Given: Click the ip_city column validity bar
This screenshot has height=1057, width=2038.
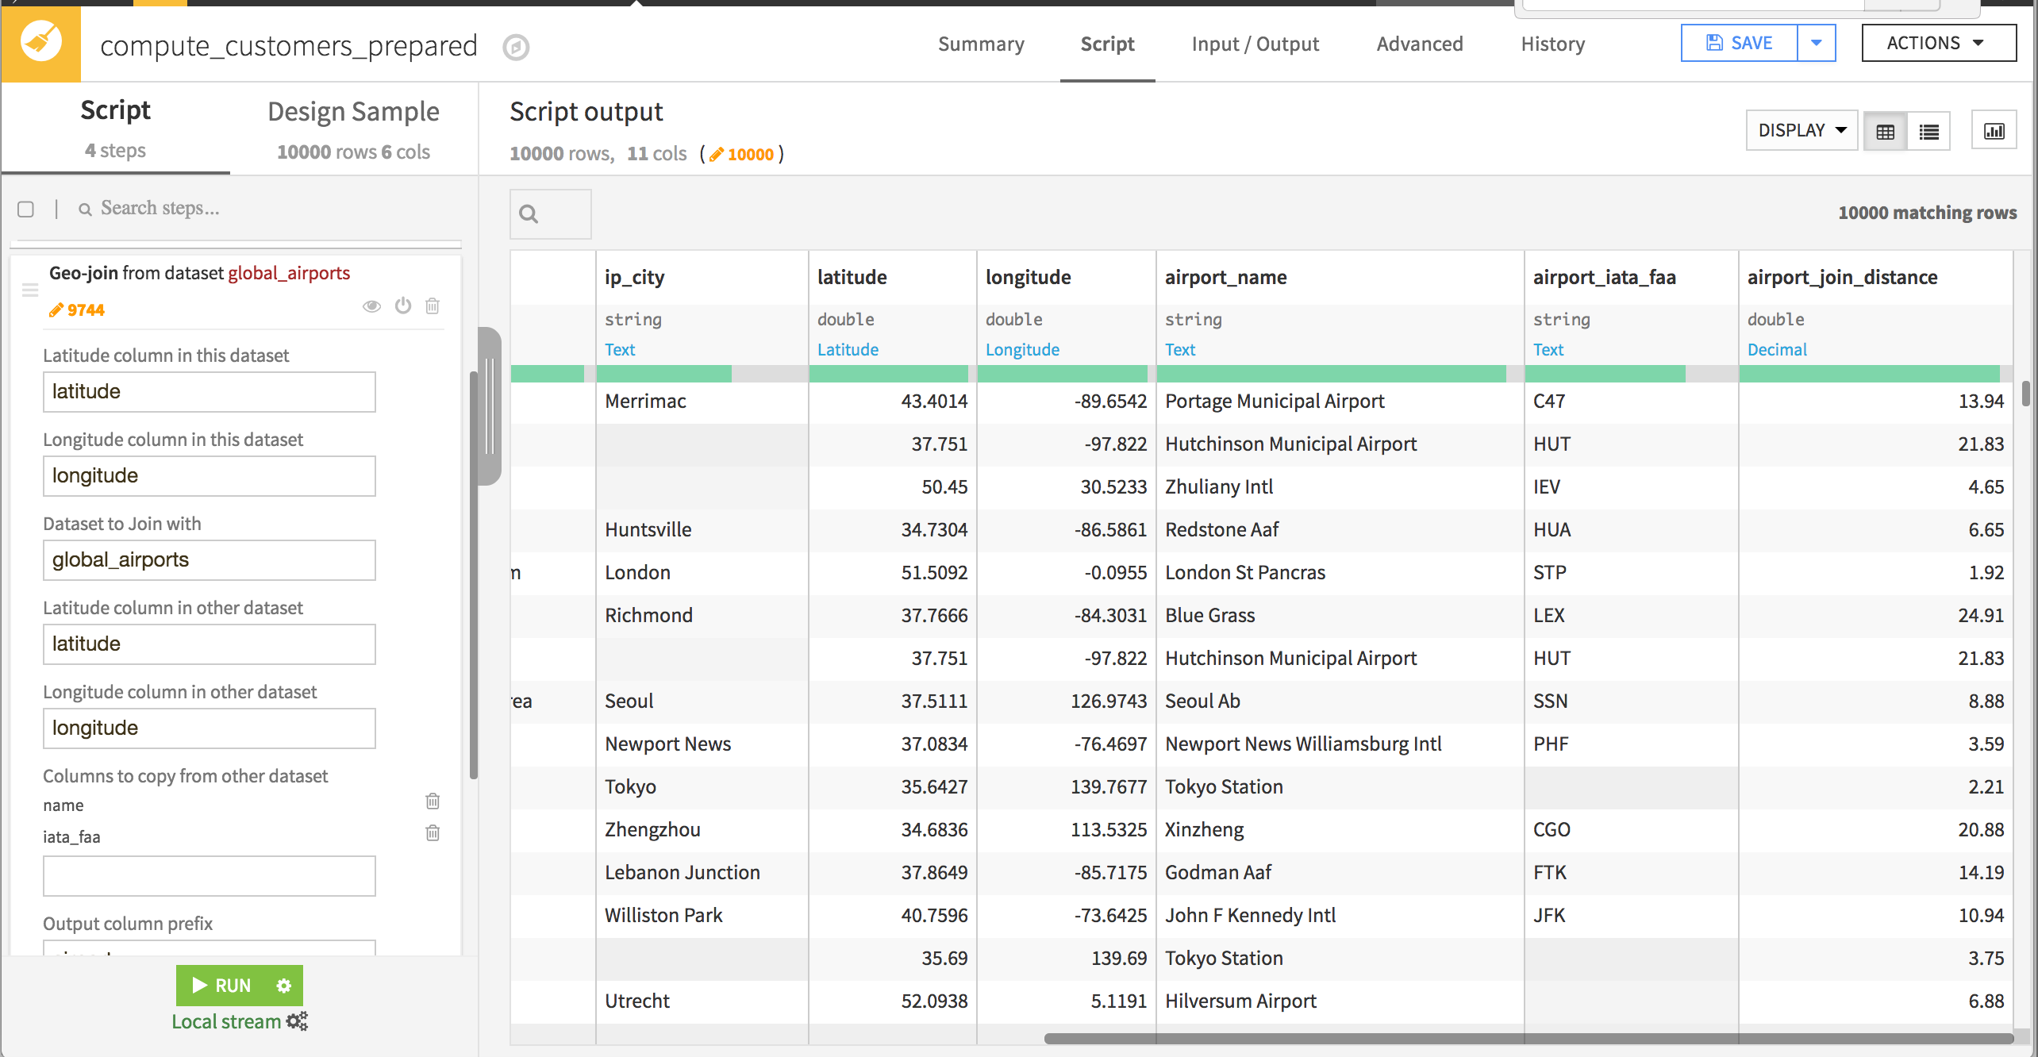Looking at the screenshot, I should 702,374.
